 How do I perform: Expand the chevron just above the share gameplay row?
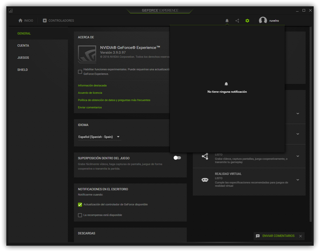(298, 134)
